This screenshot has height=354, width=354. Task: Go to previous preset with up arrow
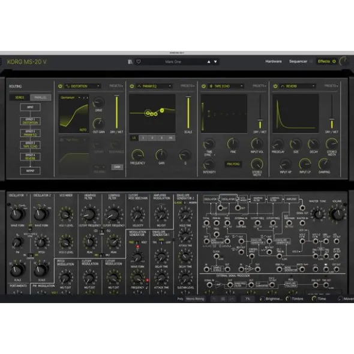pyautogui.click(x=209, y=62)
